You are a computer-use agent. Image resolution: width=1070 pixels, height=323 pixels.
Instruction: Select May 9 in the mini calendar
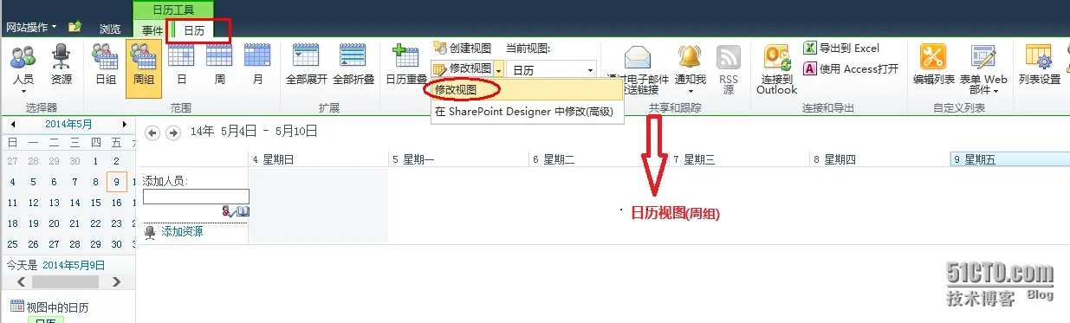click(x=117, y=182)
